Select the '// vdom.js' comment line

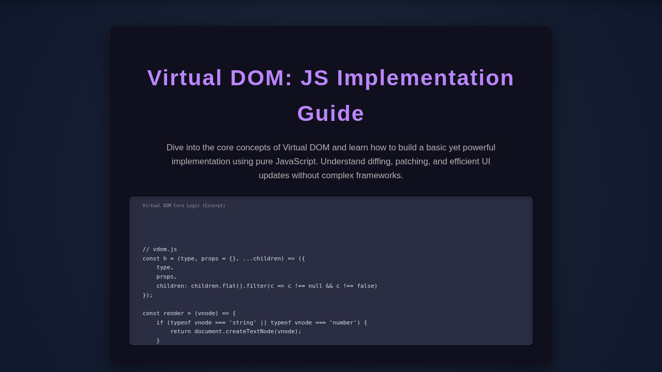[x=159, y=249]
